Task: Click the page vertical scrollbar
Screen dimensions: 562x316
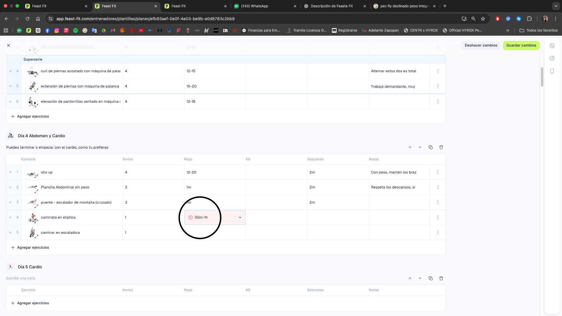Action: click(x=542, y=77)
